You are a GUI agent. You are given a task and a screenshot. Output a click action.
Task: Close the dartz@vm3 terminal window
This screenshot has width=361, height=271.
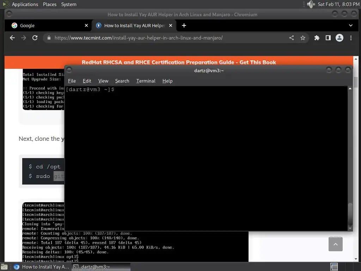(348, 70)
